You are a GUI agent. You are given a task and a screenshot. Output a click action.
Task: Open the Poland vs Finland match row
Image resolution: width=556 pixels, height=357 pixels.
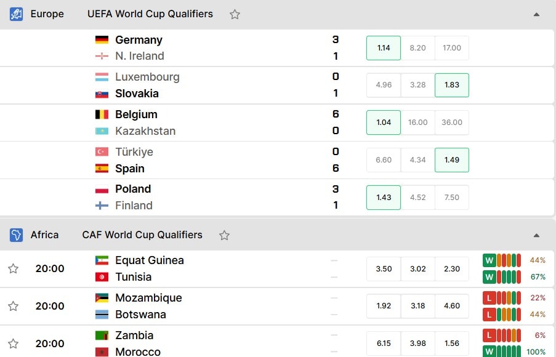[276, 197]
